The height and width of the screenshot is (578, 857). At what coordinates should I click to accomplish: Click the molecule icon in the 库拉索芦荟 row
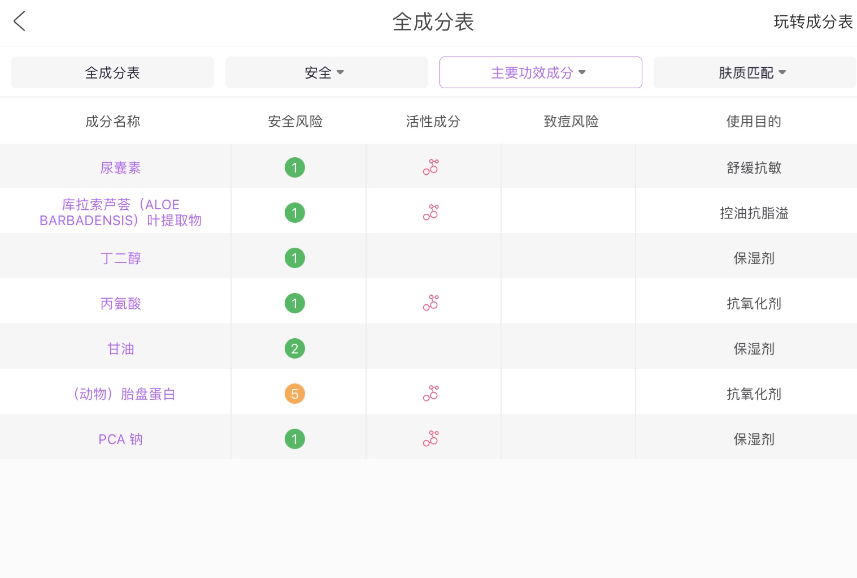click(x=430, y=212)
